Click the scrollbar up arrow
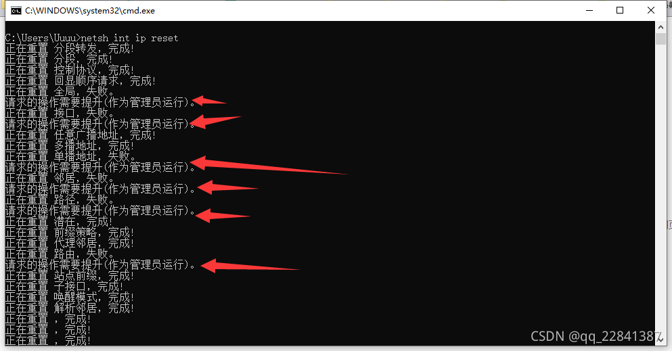The image size is (672, 351). [x=660, y=27]
